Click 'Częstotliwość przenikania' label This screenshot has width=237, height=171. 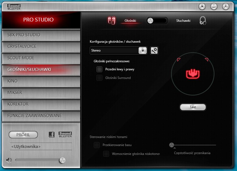(192, 153)
